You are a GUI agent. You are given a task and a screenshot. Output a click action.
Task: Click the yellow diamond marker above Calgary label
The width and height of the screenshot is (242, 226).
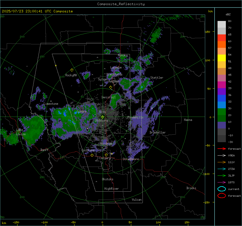pos(106,155)
